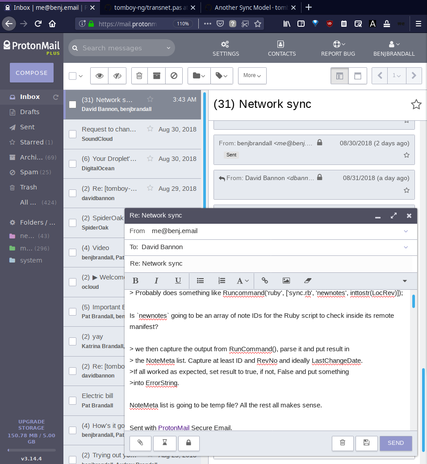Click the ProtonMail link in signature

[174, 427]
